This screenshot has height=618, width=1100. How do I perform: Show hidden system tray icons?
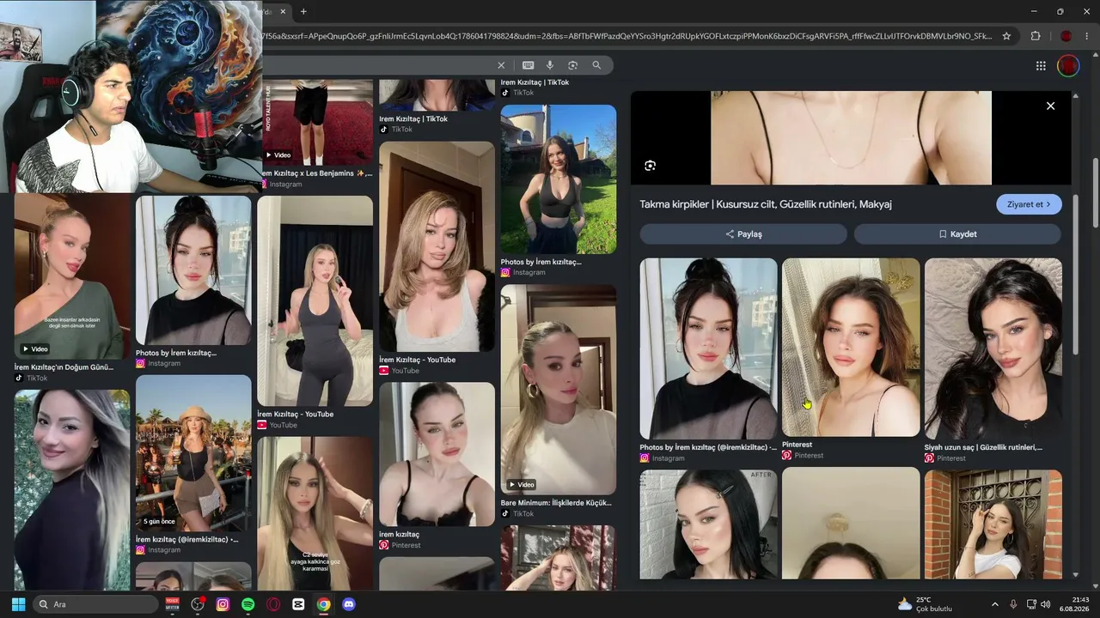pyautogui.click(x=995, y=604)
